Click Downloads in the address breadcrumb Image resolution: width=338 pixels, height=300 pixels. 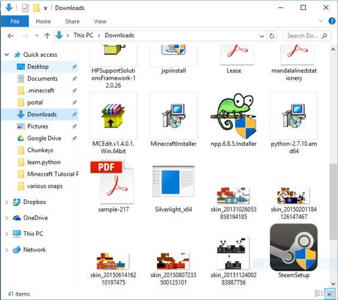119,35
